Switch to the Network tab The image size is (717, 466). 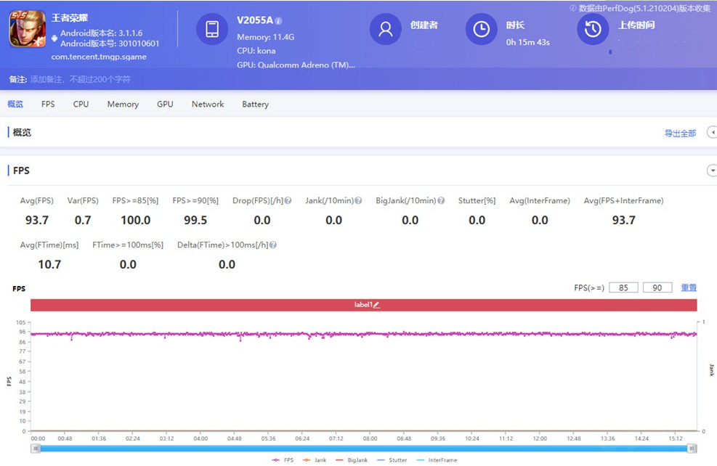pos(208,105)
